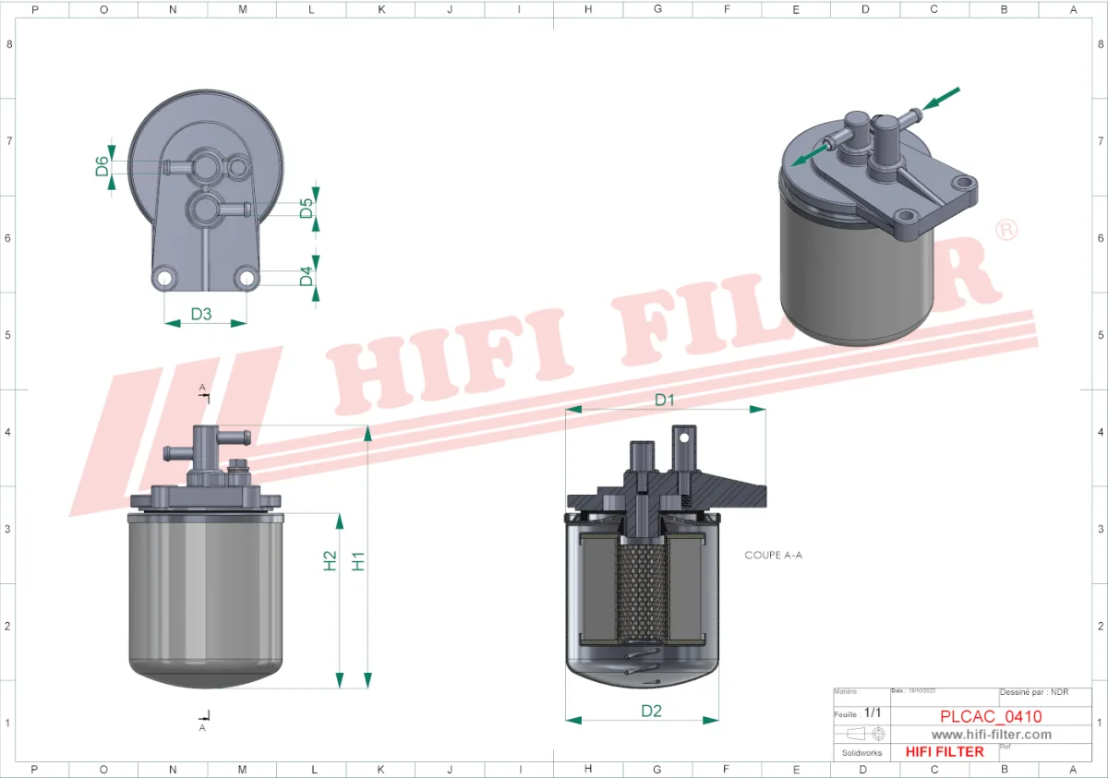The height and width of the screenshot is (778, 1108).
Task: Click the D3 dimension label
Action: pyautogui.click(x=201, y=314)
